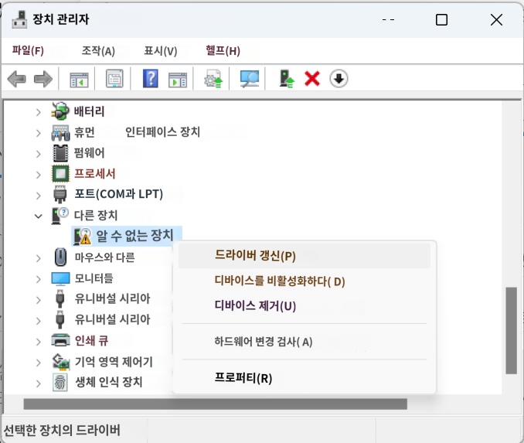Click the Device Manager title bar icon
This screenshot has height=443, width=524.
point(19,19)
